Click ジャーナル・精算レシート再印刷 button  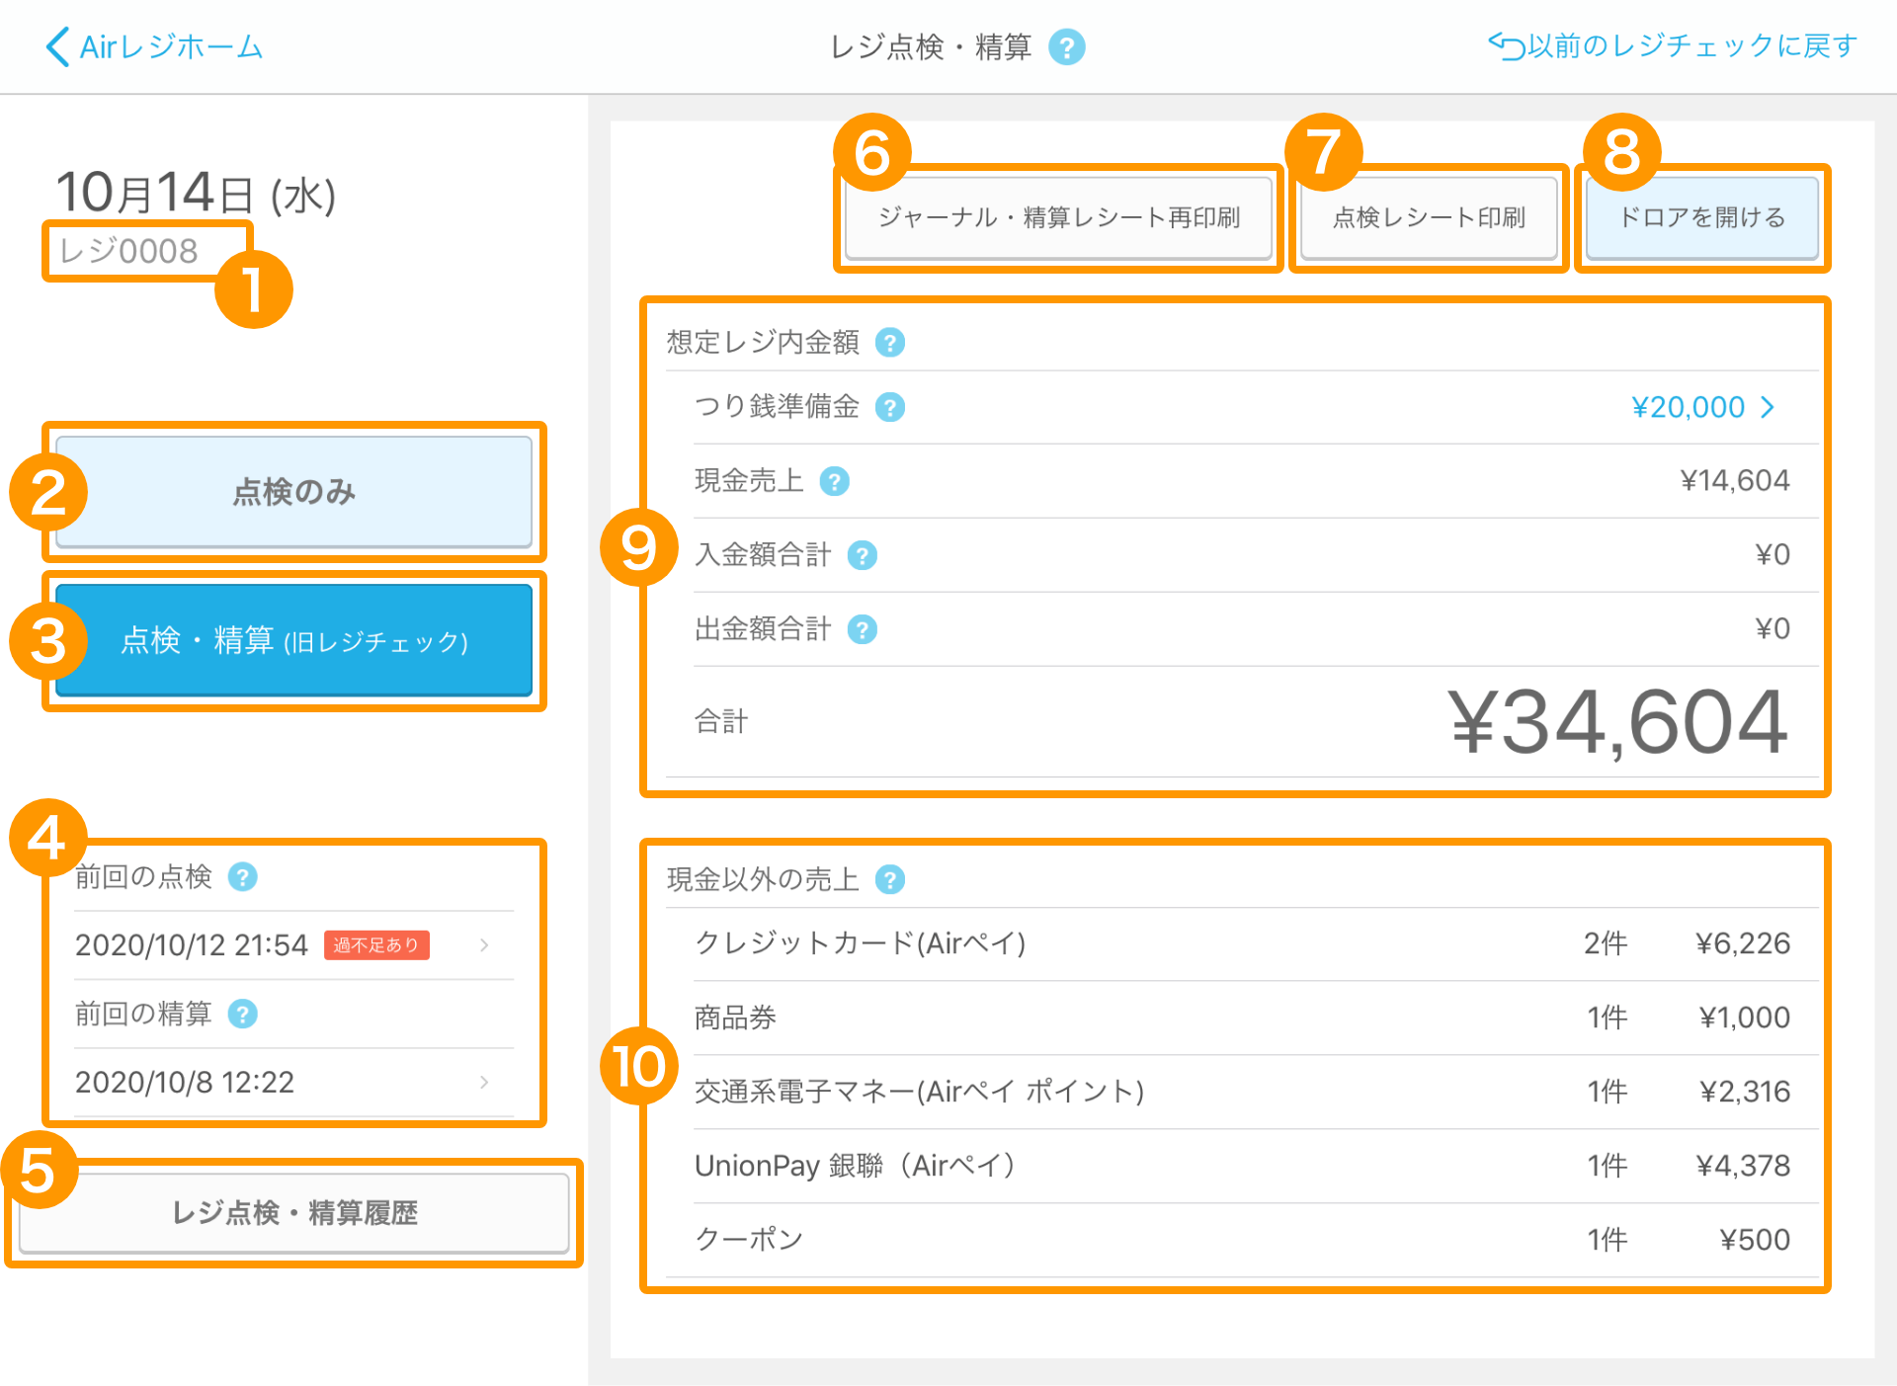(1058, 217)
